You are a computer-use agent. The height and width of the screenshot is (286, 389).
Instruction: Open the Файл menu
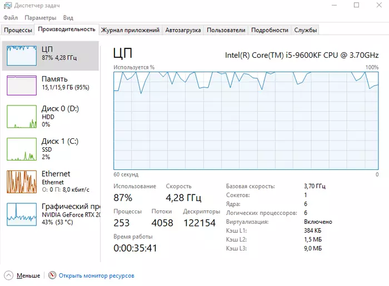11,18
